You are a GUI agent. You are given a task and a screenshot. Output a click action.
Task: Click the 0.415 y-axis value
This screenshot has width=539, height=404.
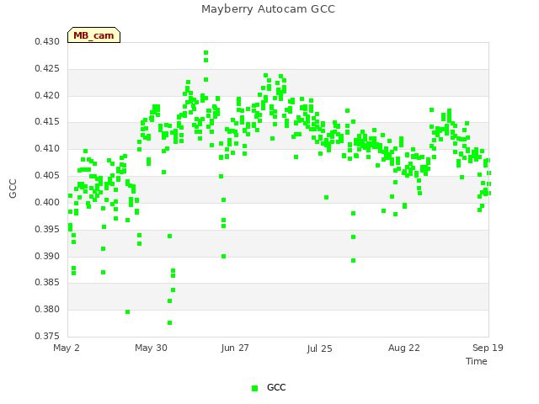[x=47, y=122]
